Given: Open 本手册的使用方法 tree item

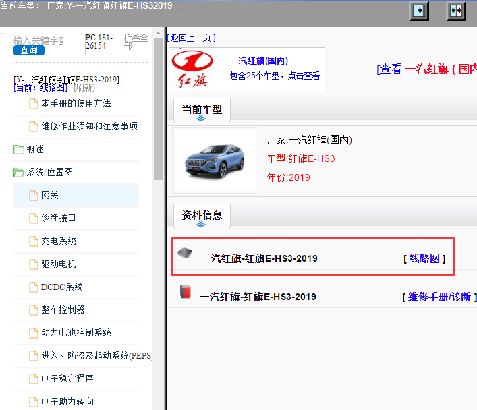Looking at the screenshot, I should [76, 103].
